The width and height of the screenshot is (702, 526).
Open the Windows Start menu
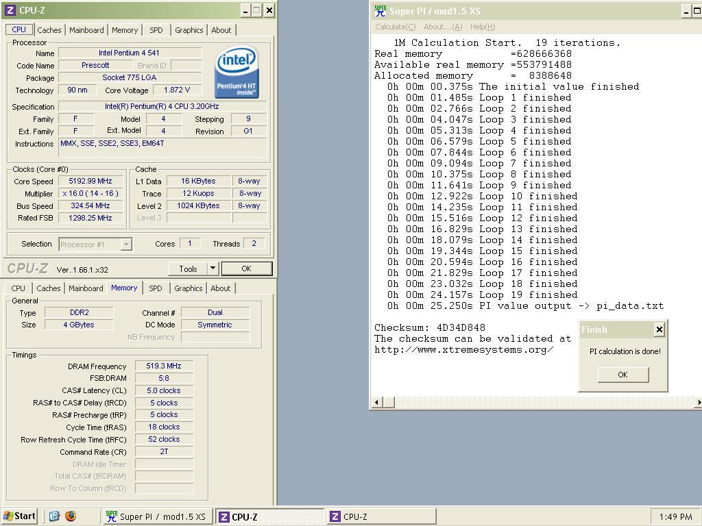pyautogui.click(x=19, y=516)
